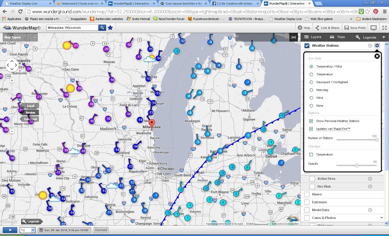Open the Map Types dropdown
389x236 pixels.
pos(20,37)
